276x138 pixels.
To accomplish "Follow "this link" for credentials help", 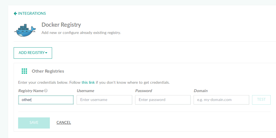I will point(88,83).
